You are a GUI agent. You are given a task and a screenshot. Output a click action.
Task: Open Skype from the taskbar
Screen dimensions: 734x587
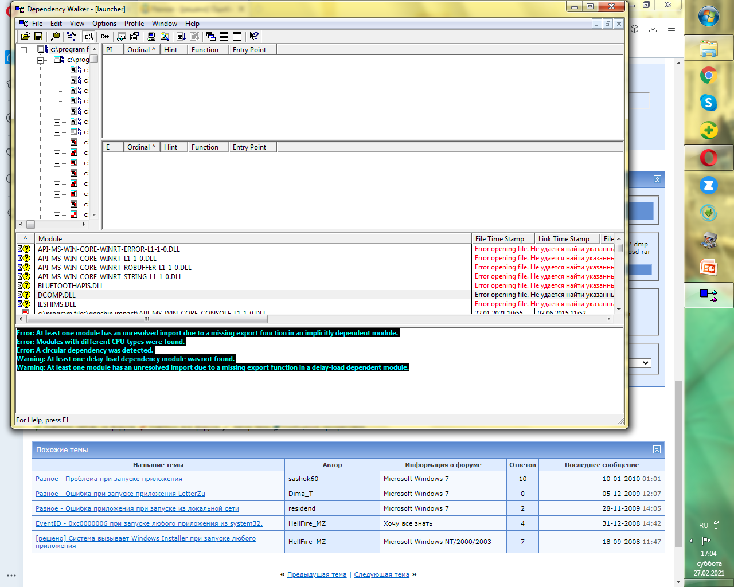point(709,103)
